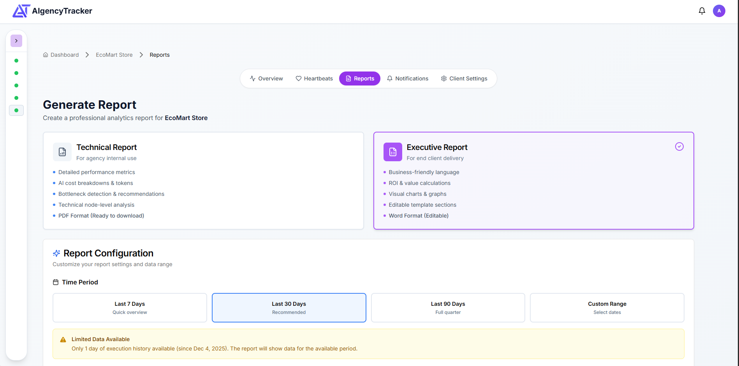This screenshot has height=366, width=739.
Task: Go to Client Settings tab
Action: pos(464,78)
